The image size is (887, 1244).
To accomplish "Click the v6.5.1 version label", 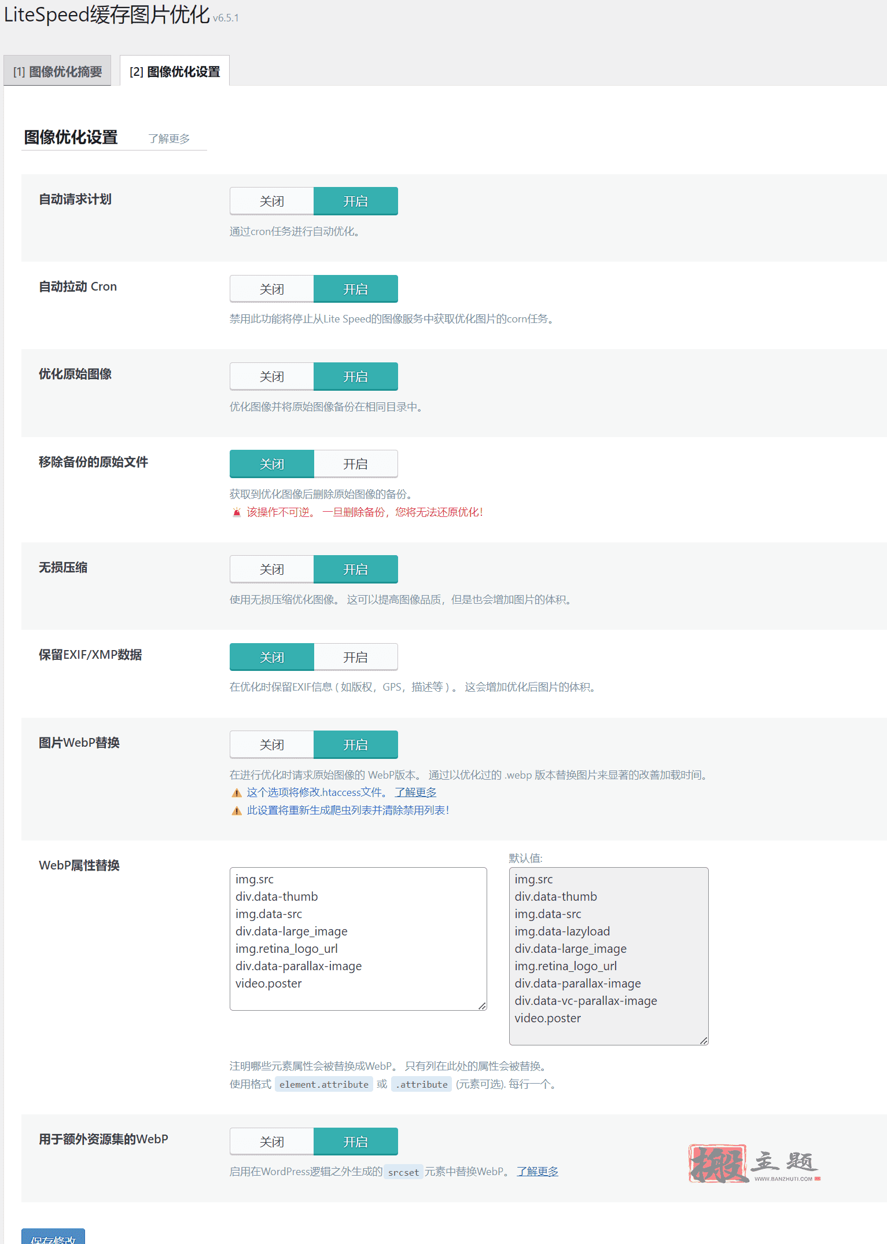I will click(x=226, y=18).
